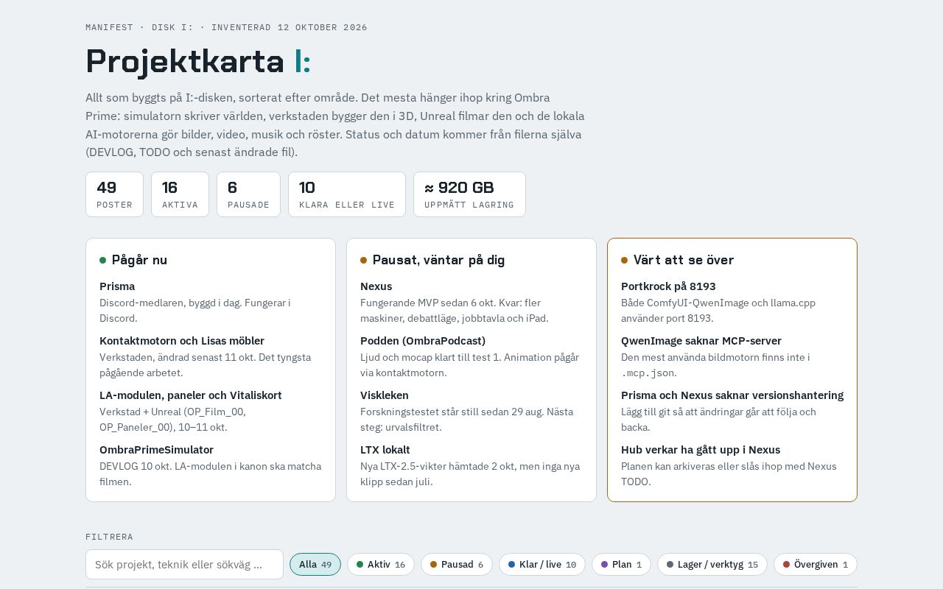Viewport: 943px width, 589px height.
Task: Open the Nexus entry under Pausat
Action: (376, 286)
